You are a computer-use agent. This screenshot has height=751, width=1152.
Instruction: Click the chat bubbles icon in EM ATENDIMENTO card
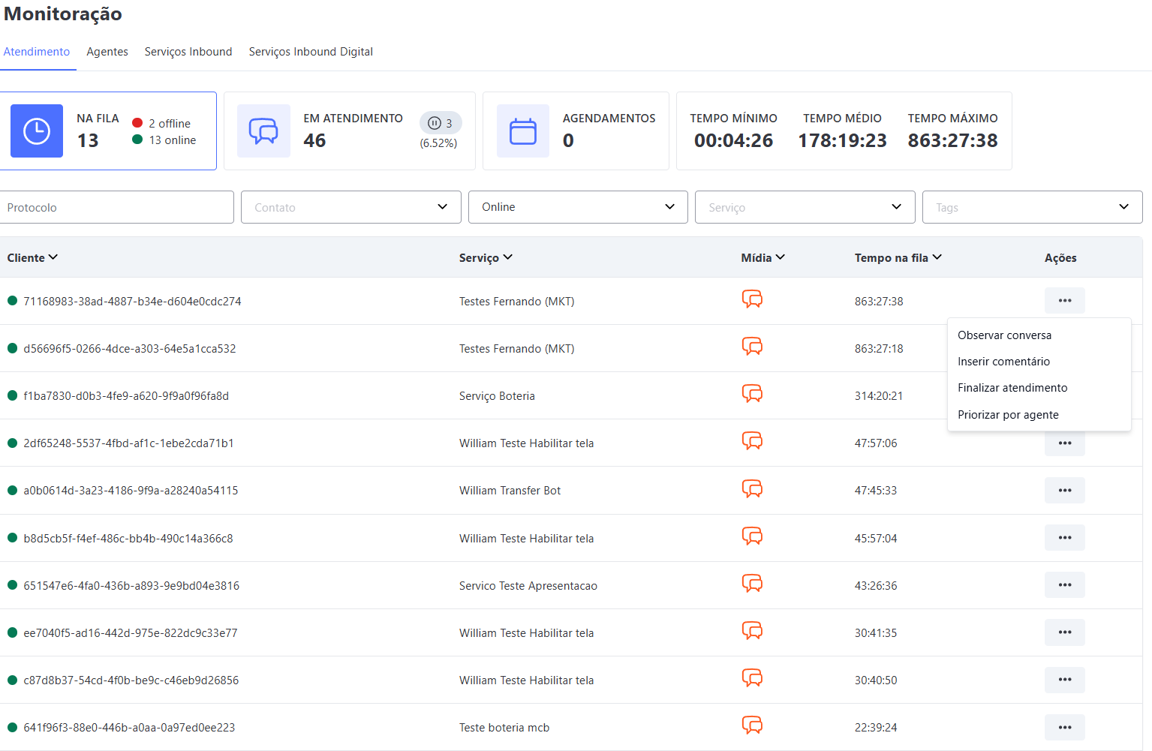(263, 131)
